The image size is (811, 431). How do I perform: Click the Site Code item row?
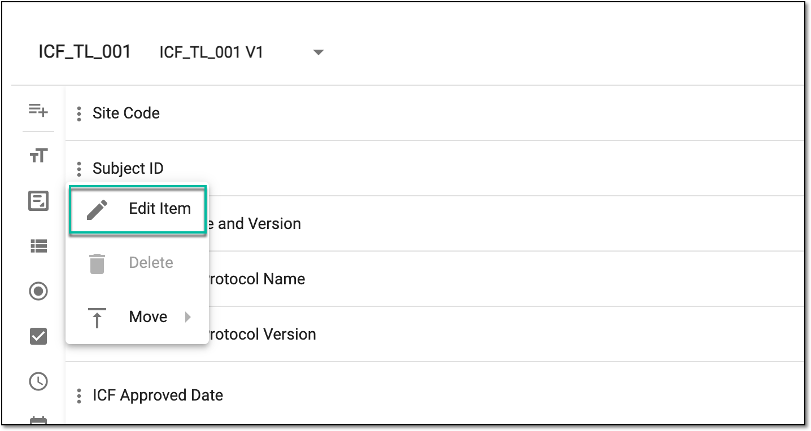click(435, 113)
